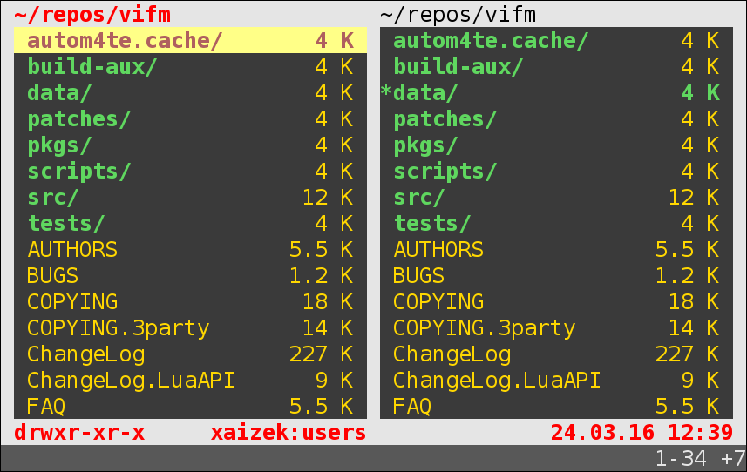
Task: Select scripts/ in the right pane
Action: (556, 172)
